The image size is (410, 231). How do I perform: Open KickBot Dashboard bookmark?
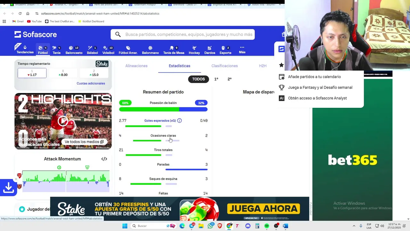[x=91, y=21]
